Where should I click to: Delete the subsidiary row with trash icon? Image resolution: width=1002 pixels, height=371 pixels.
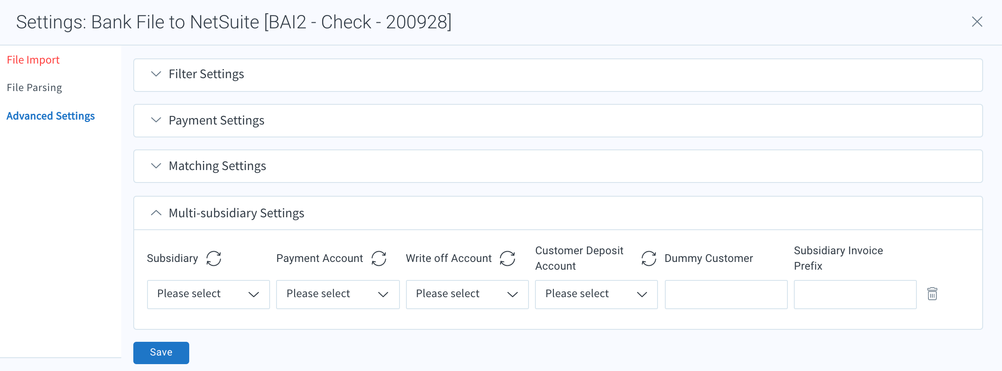[932, 294]
